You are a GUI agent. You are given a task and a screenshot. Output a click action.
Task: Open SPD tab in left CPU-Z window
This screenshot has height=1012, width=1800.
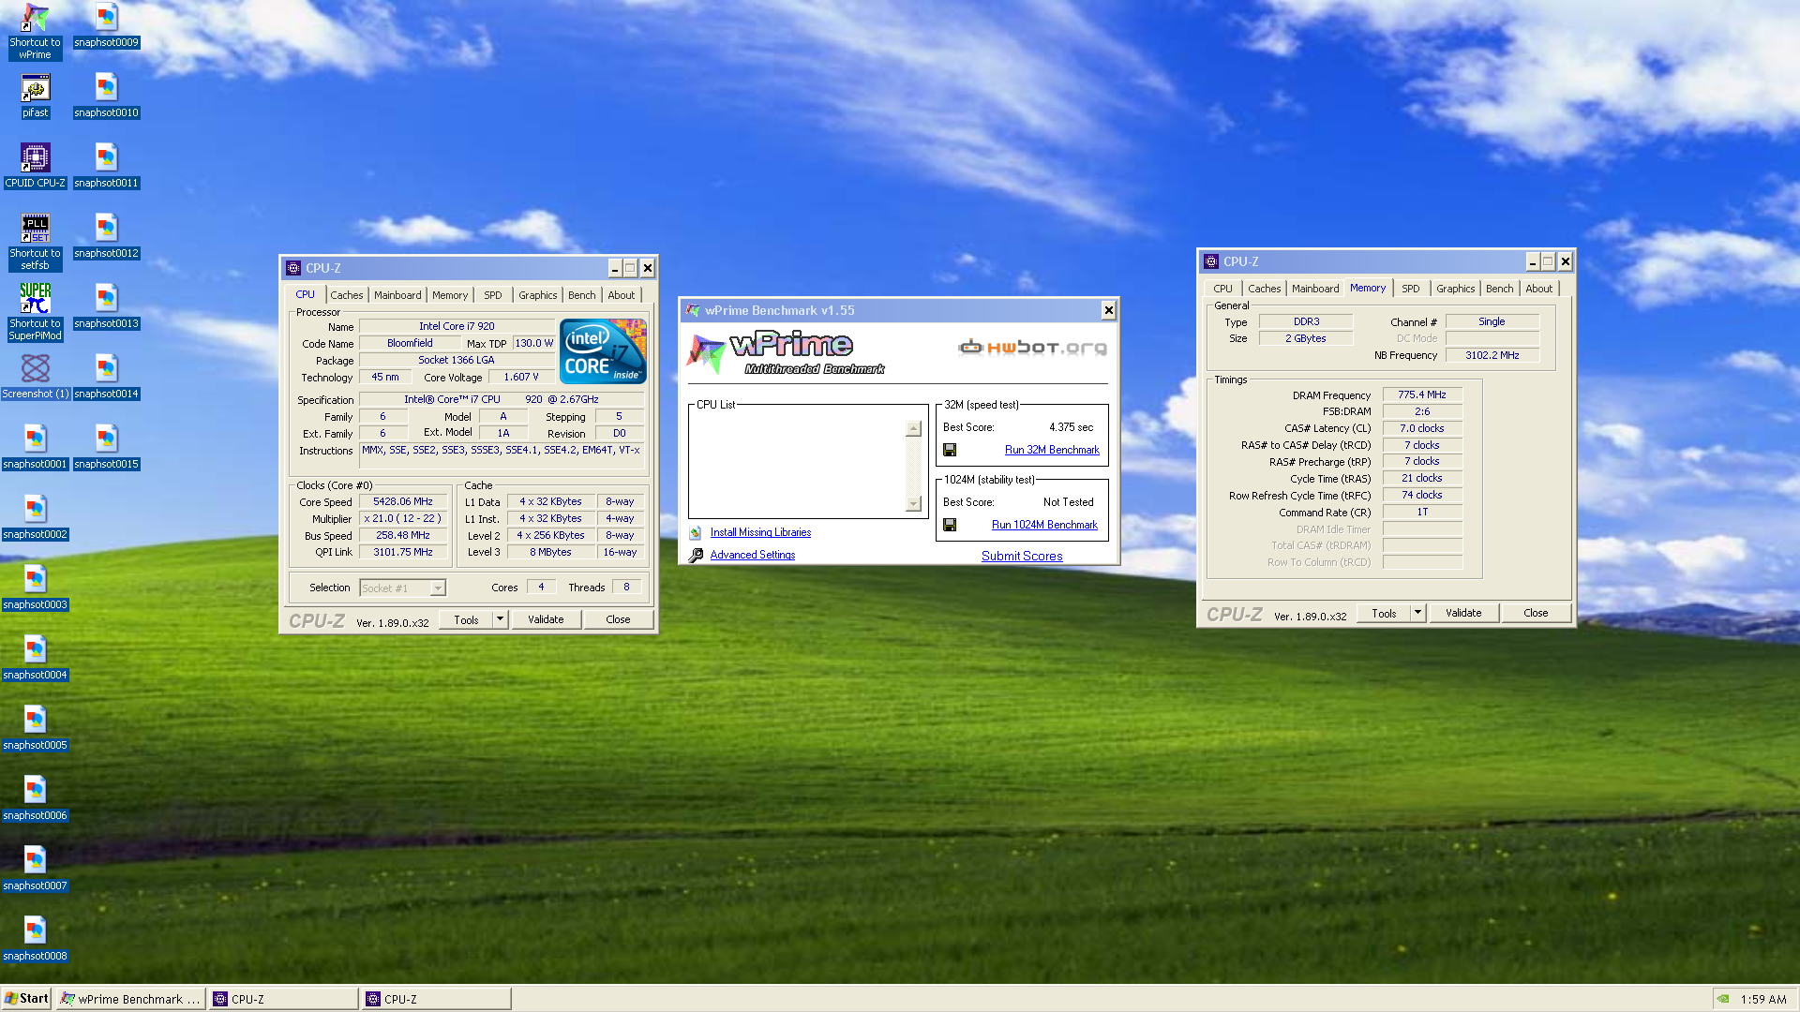tap(493, 295)
